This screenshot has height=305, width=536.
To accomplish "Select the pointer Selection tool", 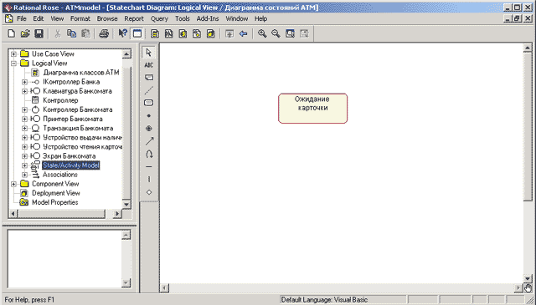I will [149, 52].
